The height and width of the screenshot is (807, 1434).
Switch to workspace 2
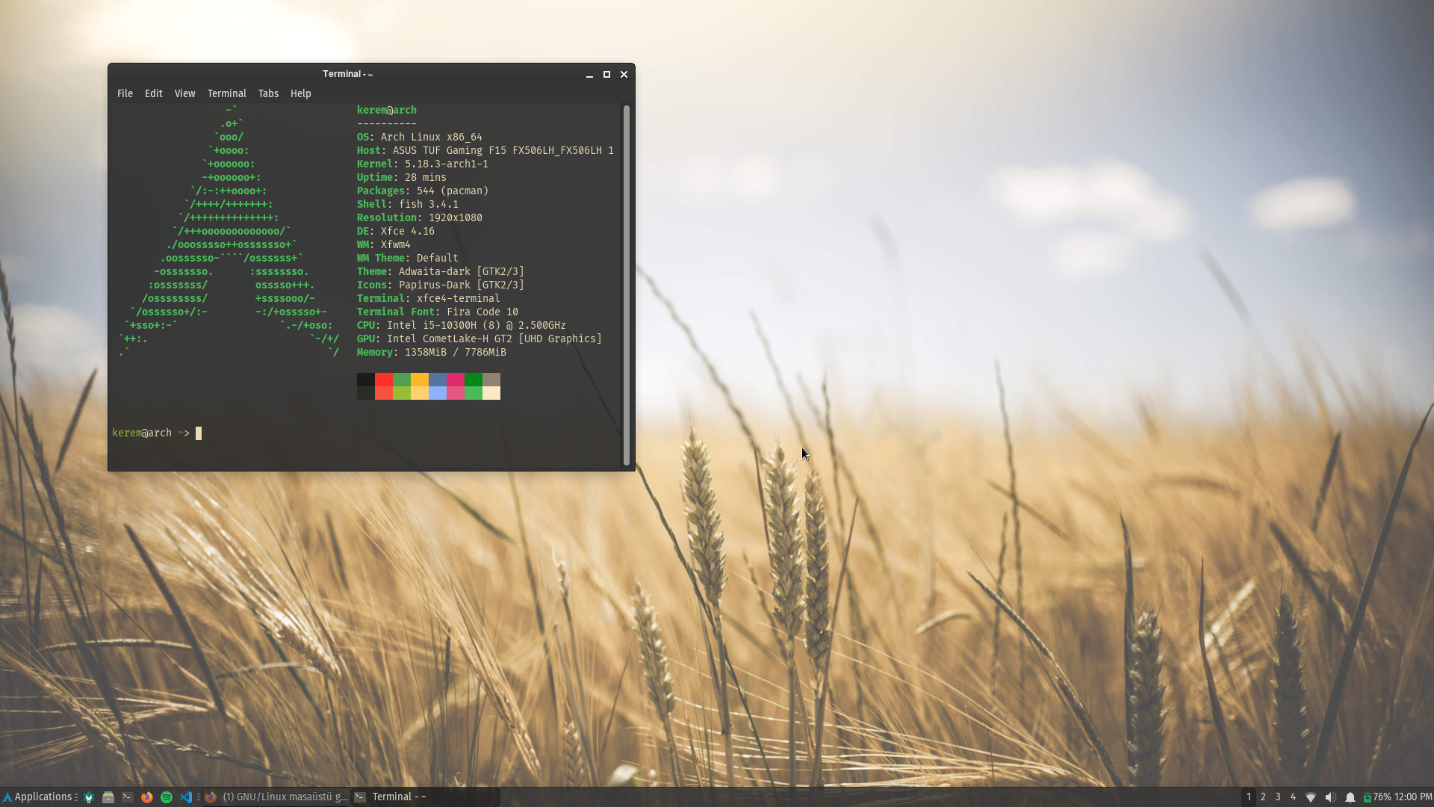[x=1263, y=797]
